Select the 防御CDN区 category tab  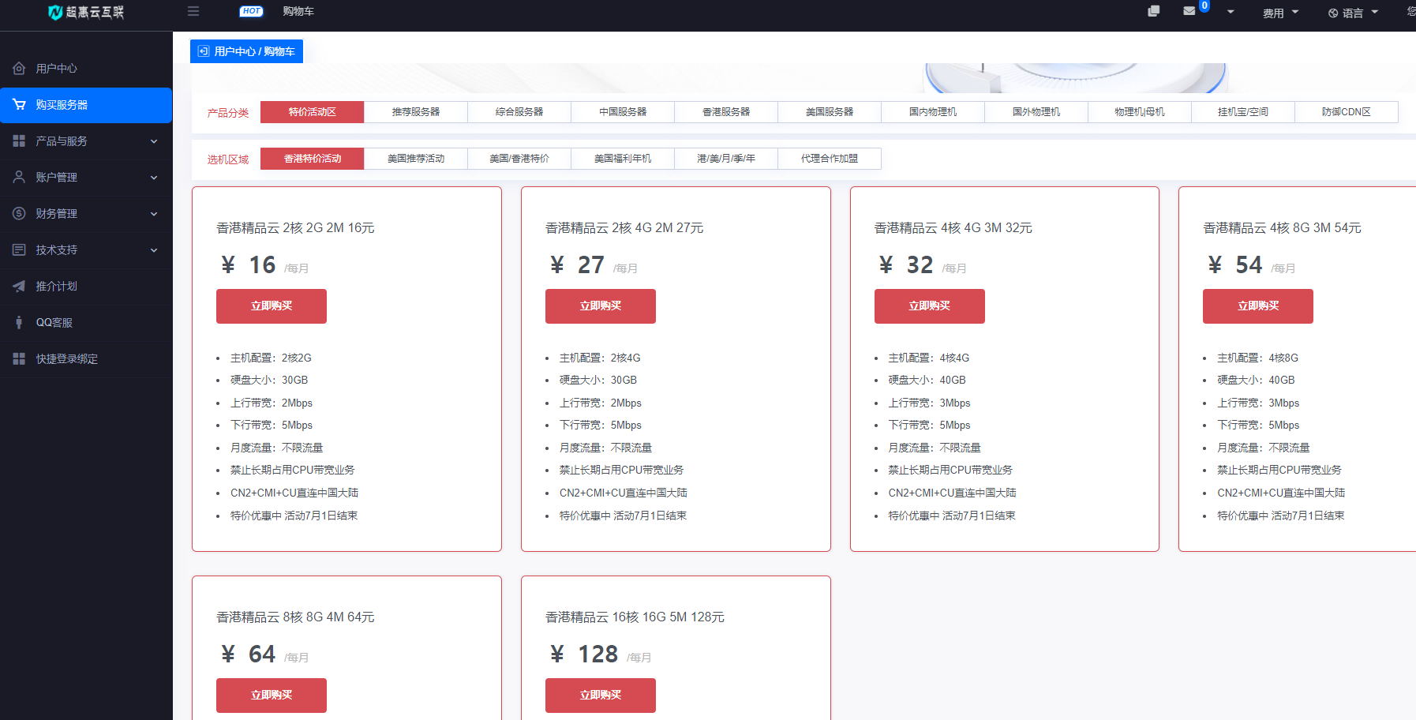(x=1347, y=112)
